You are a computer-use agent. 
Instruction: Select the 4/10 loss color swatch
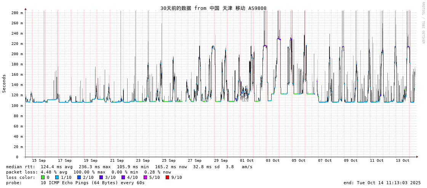[x=123, y=177]
